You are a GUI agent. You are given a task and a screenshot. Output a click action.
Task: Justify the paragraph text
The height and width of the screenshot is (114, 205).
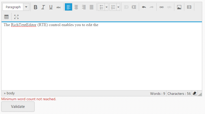coord(92,7)
